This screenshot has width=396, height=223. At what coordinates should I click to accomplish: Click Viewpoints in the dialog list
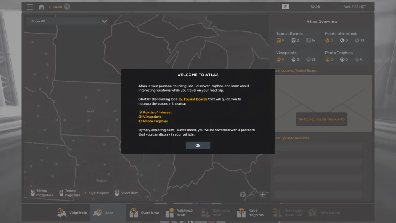pyautogui.click(x=150, y=117)
